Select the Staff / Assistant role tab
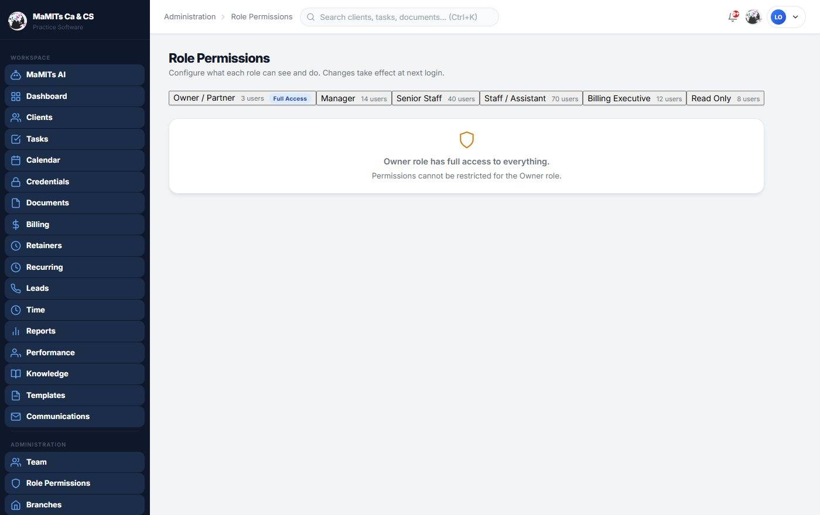Image resolution: width=820 pixels, height=515 pixels. click(x=531, y=98)
